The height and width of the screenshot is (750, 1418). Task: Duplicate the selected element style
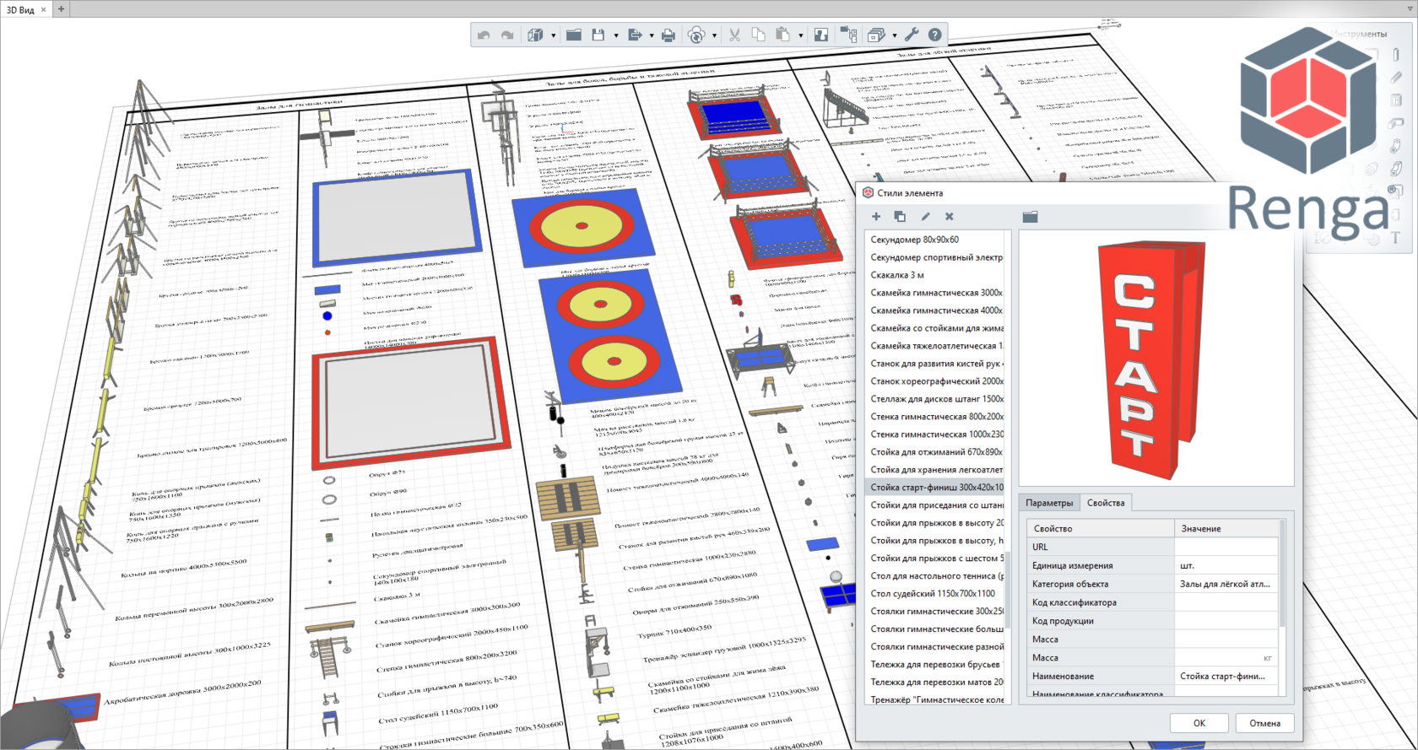[900, 217]
